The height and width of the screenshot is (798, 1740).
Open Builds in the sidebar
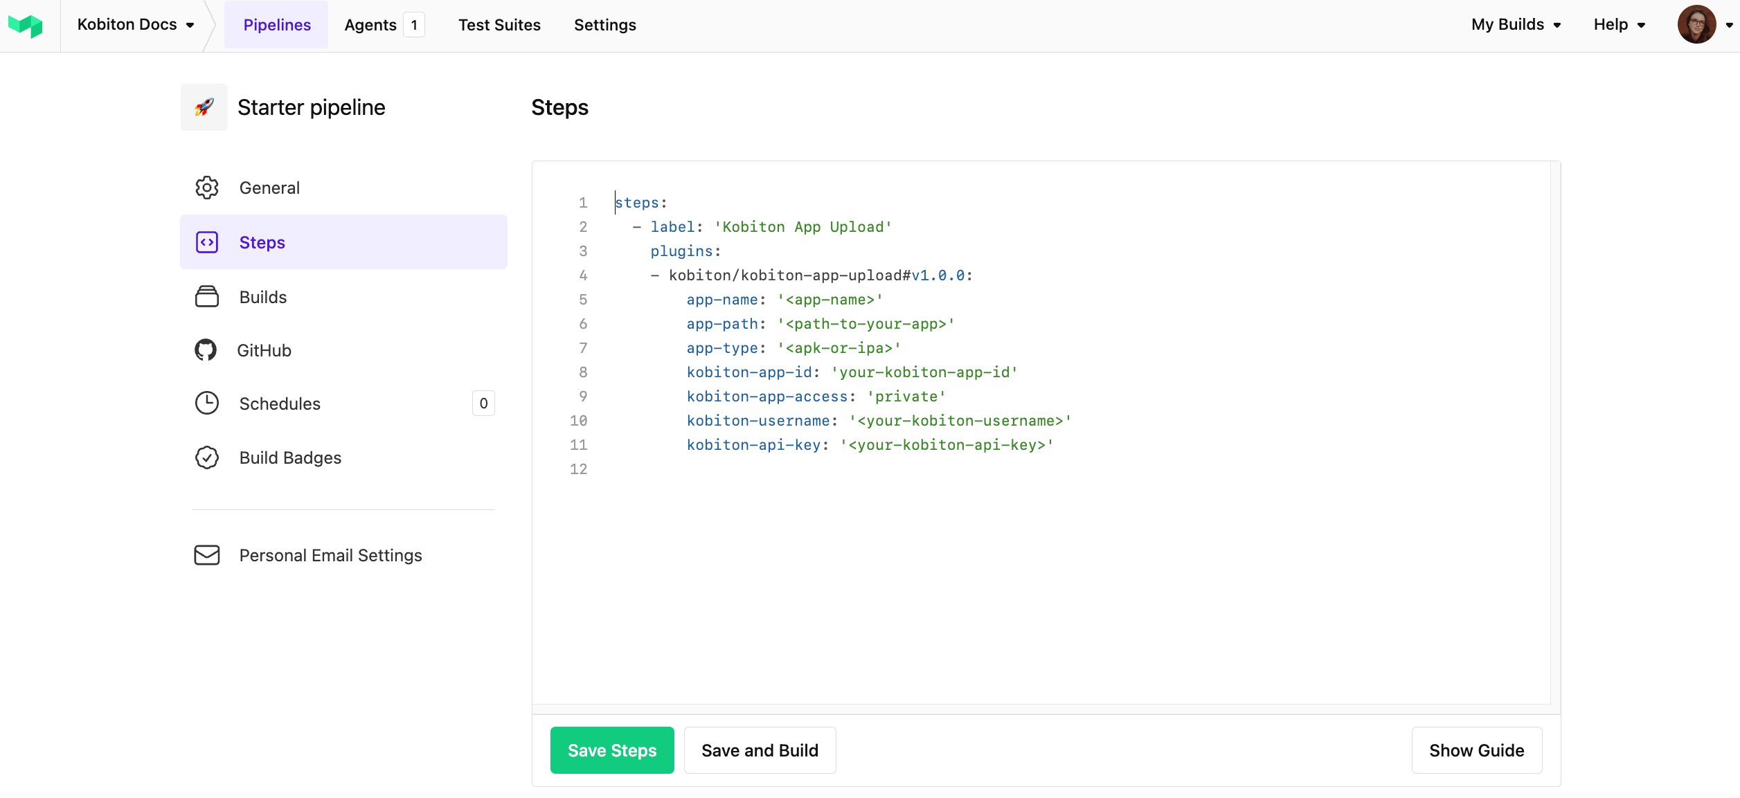343,296
